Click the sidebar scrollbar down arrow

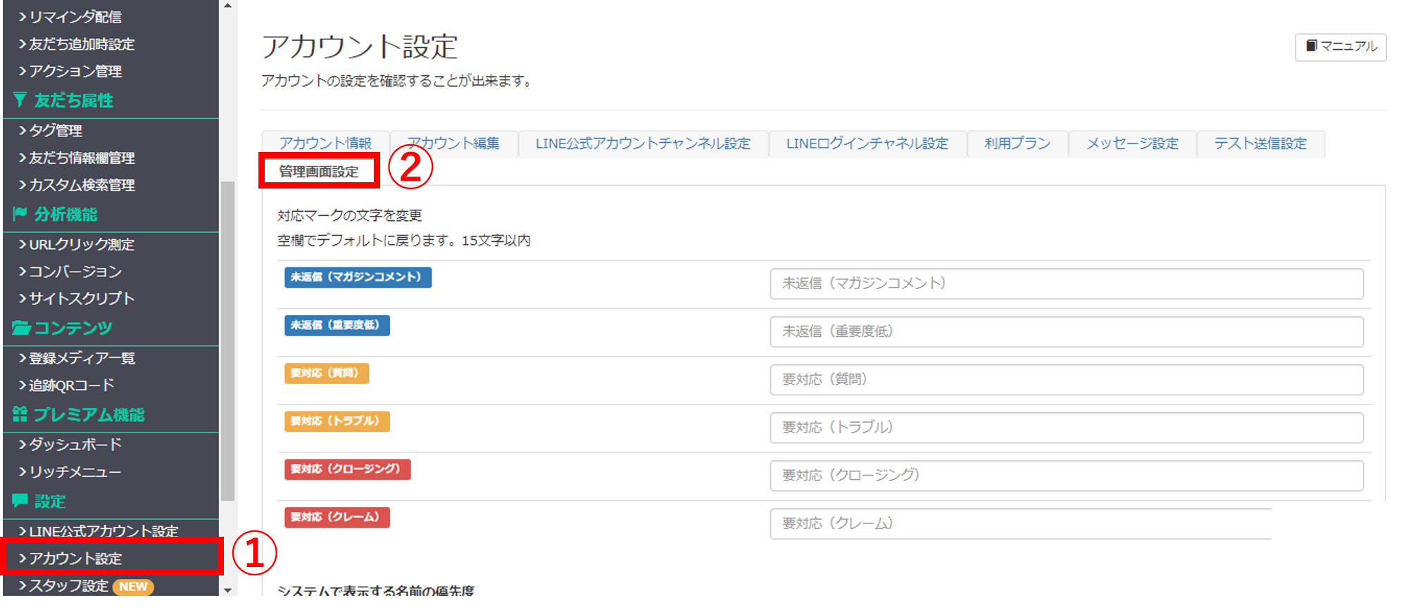227,590
